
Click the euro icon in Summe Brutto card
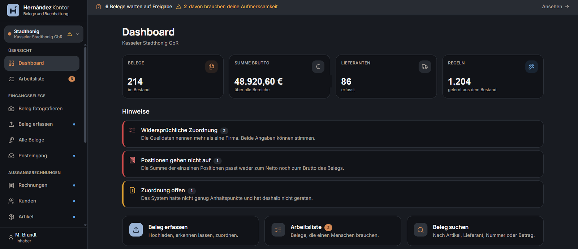pyautogui.click(x=318, y=66)
